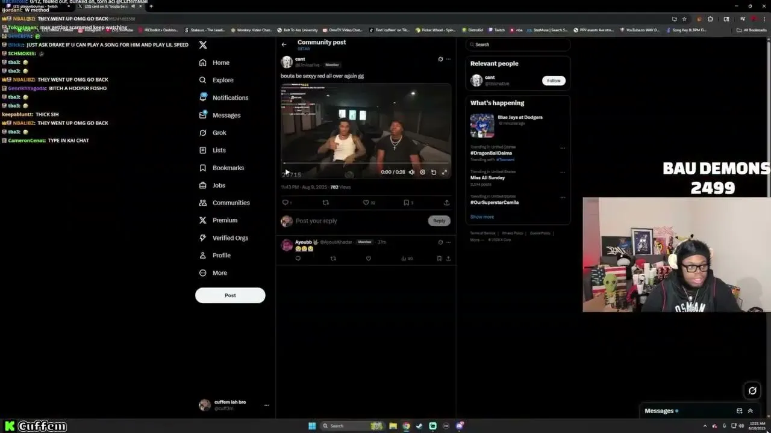
Task: Go to Home in the sidebar
Action: tap(215, 63)
